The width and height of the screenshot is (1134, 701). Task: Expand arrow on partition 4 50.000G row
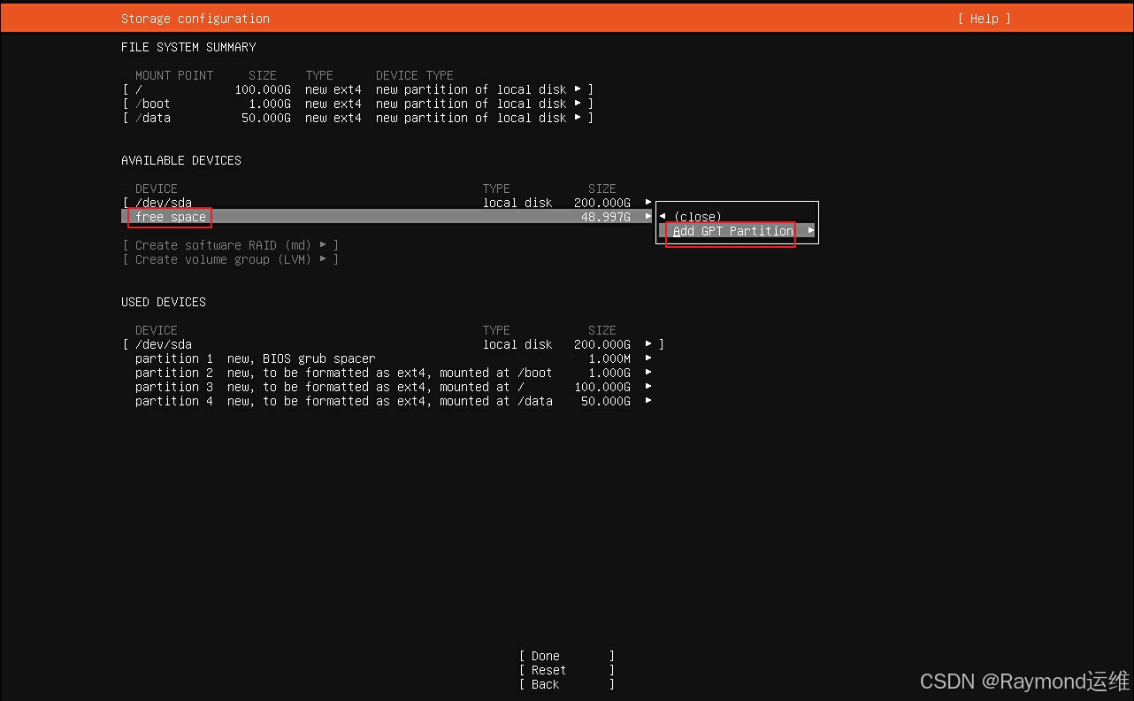[x=648, y=401]
